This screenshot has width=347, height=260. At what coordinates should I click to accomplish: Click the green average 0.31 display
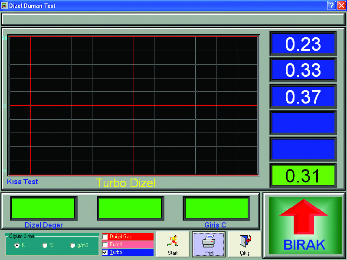pos(303,175)
